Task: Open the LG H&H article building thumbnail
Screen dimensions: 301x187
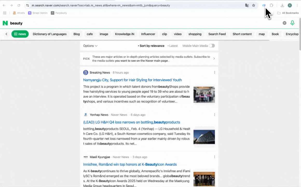Action: point(204,137)
